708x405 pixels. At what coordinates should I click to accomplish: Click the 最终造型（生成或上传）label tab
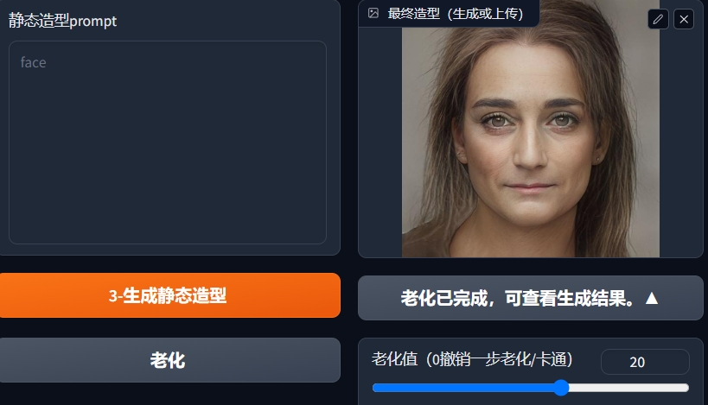pyautogui.click(x=455, y=14)
